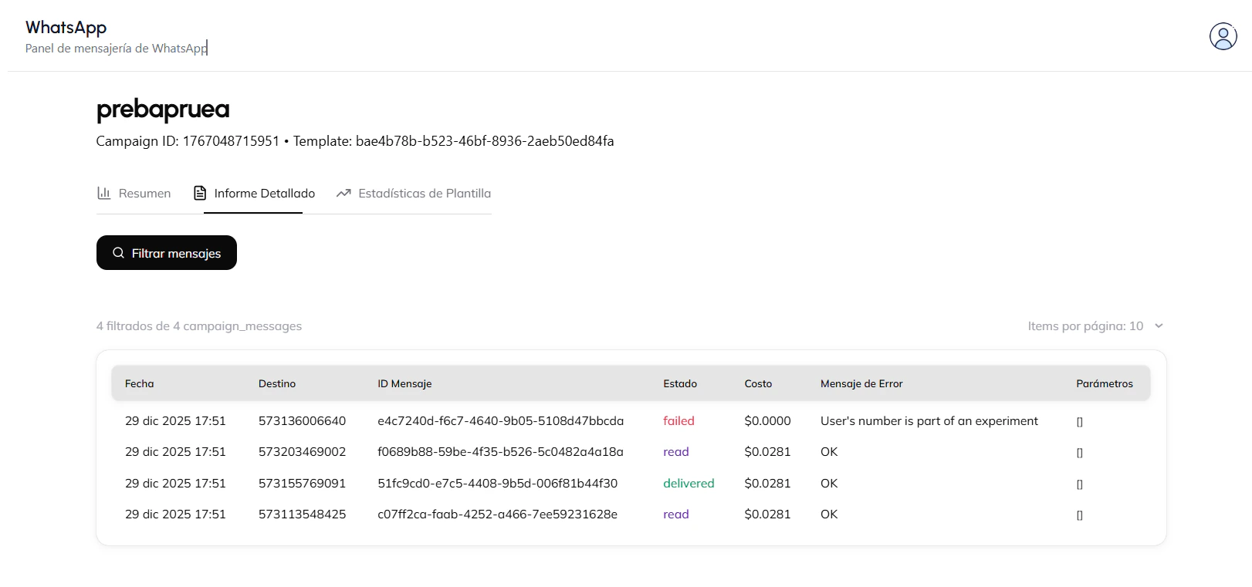Screen dimensions: 1252x587
Task: Click the chevron next to Items por página
Action: click(x=1159, y=326)
